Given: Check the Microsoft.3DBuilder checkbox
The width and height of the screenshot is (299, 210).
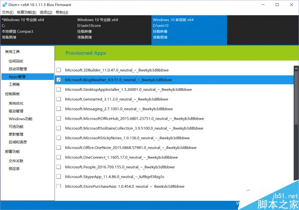Looking at the screenshot, I should [x=59, y=70].
